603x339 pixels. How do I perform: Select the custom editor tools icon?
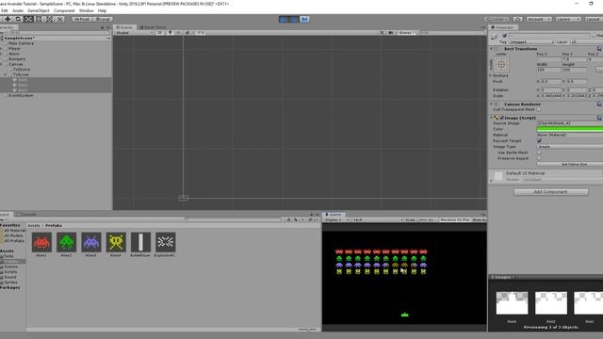[x=60, y=19]
